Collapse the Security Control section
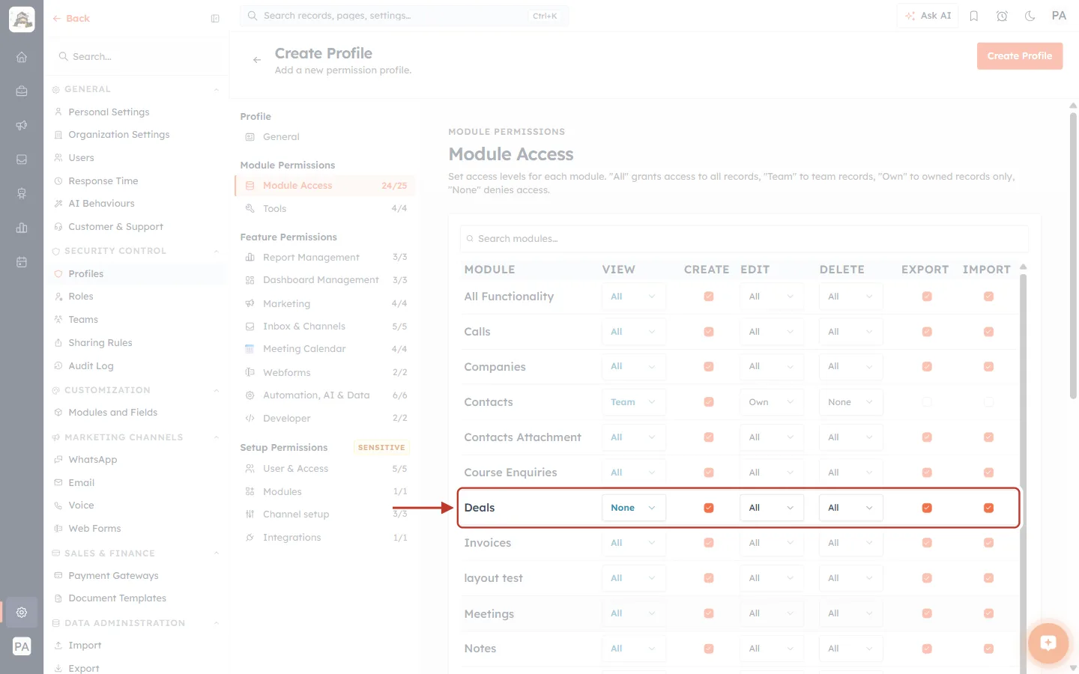The height and width of the screenshot is (674, 1079). pyautogui.click(x=217, y=252)
